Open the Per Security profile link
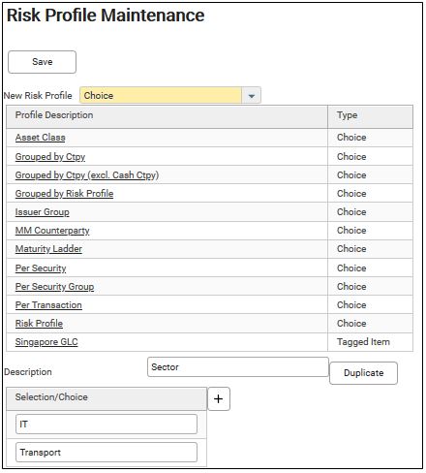 coord(41,268)
